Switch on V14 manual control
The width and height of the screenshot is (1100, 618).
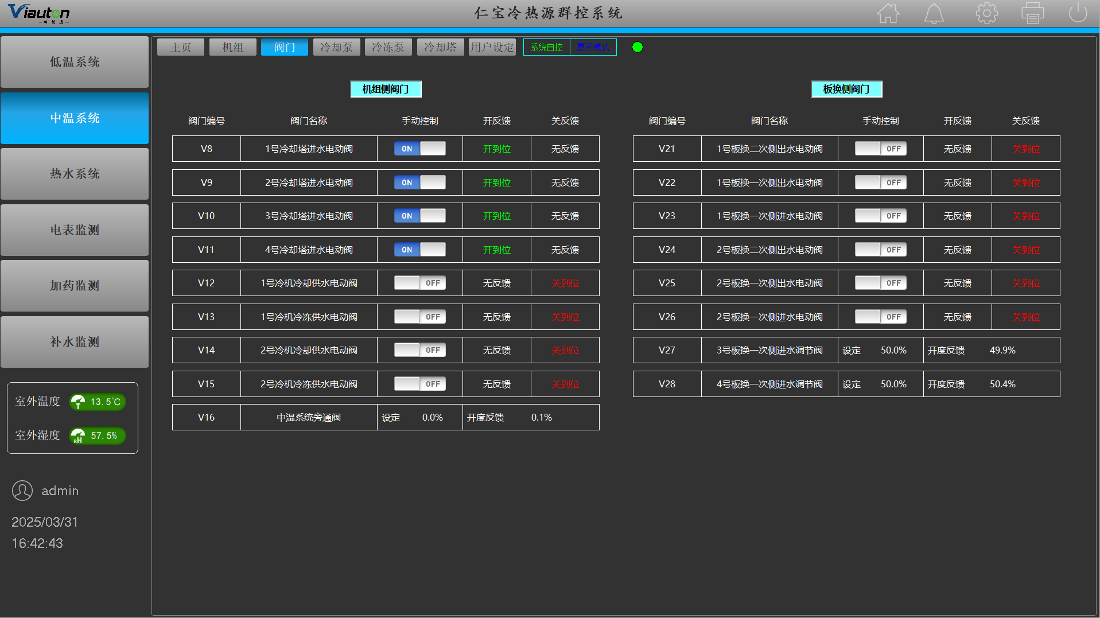(x=420, y=350)
